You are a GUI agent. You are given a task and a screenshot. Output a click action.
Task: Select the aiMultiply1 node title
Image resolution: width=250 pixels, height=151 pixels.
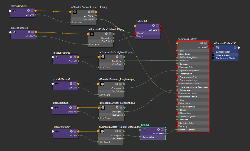click(x=141, y=21)
